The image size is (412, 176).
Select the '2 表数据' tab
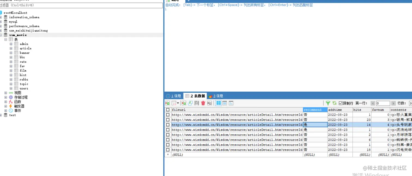pyautogui.click(x=195, y=96)
